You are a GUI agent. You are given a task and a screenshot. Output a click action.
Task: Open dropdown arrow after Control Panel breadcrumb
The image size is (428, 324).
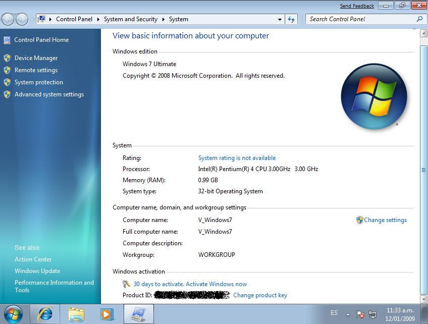(x=98, y=19)
